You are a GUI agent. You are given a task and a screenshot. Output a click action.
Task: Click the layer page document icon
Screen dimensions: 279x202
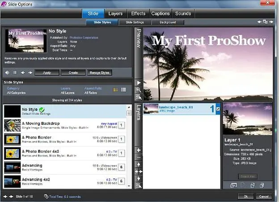tap(243, 185)
